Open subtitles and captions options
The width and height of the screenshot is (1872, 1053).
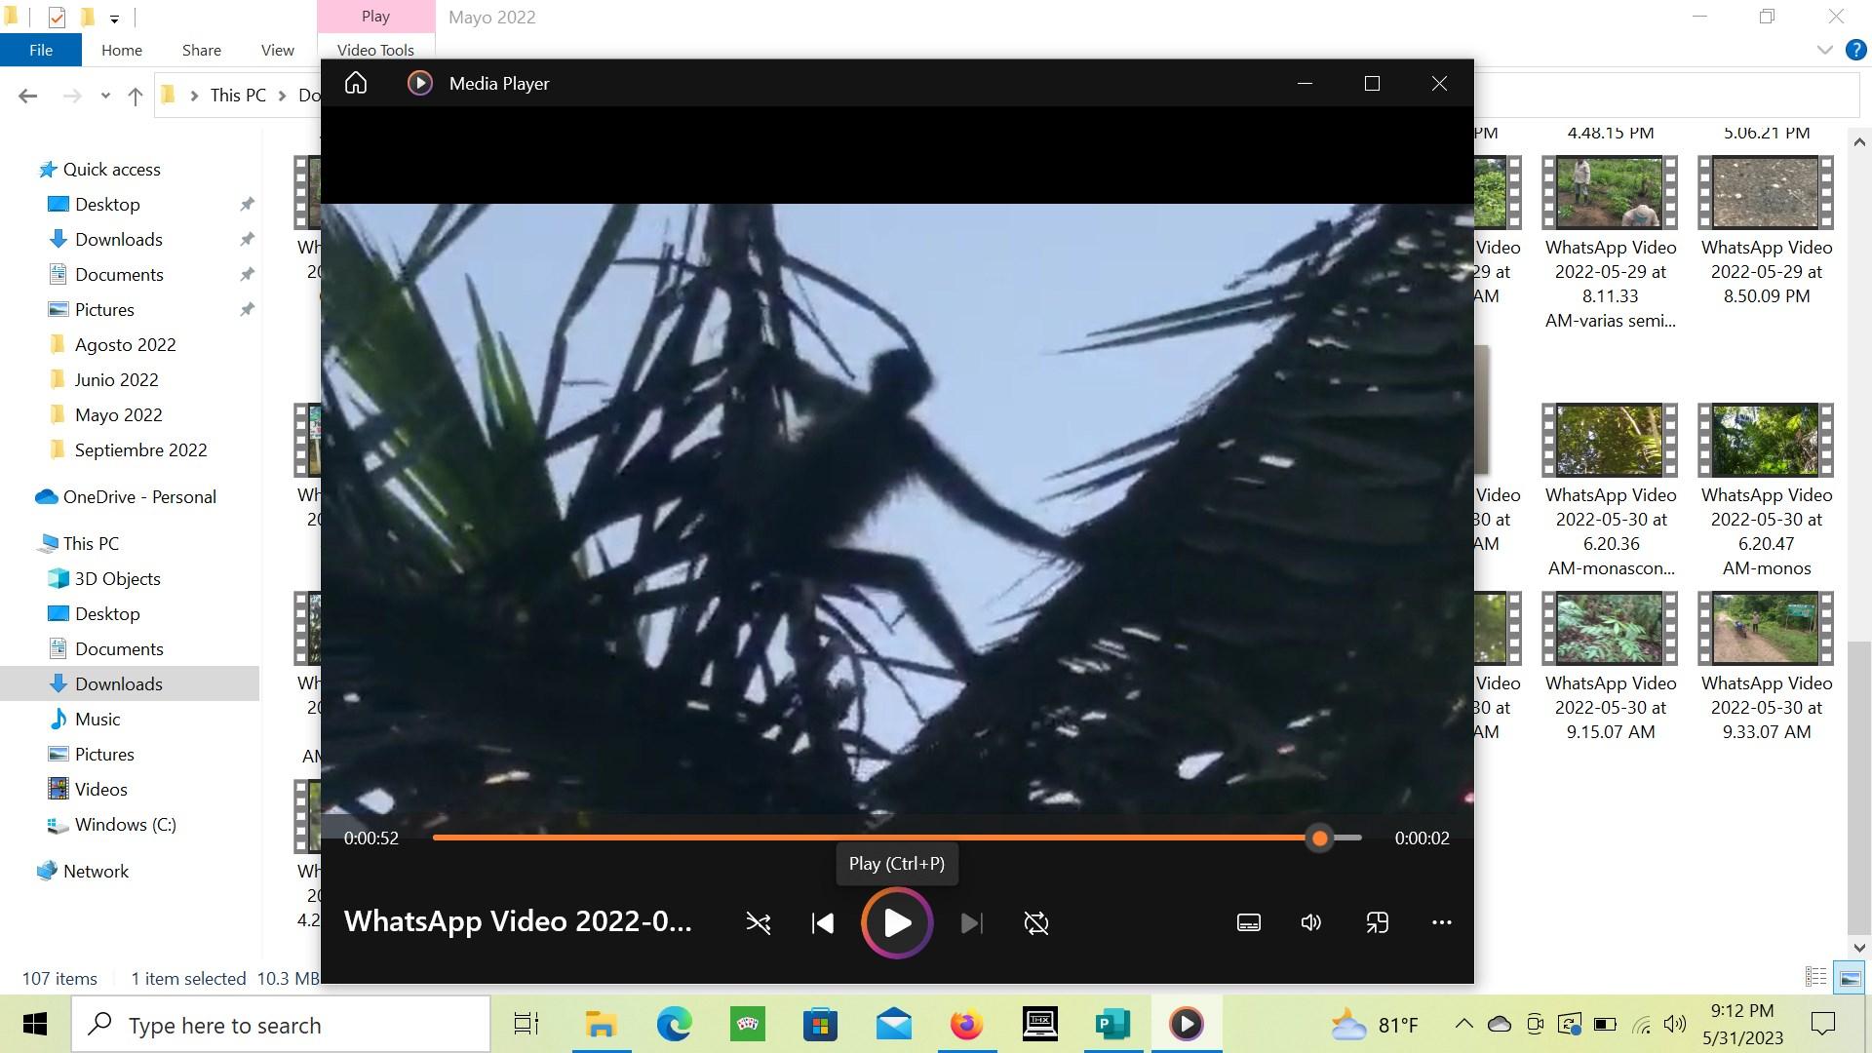tap(1248, 922)
